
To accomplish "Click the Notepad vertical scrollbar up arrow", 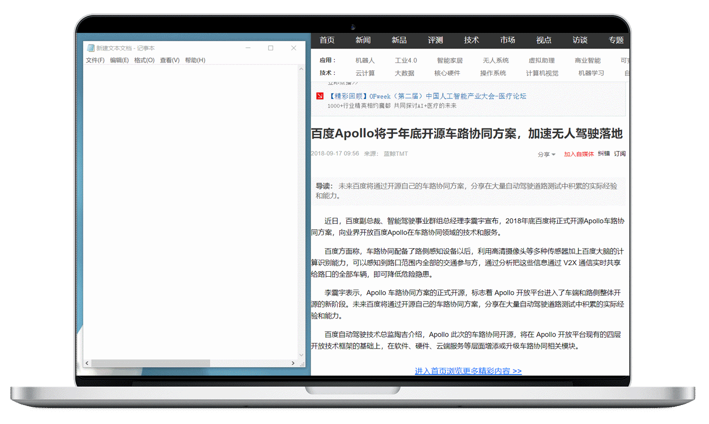I will [x=301, y=69].
